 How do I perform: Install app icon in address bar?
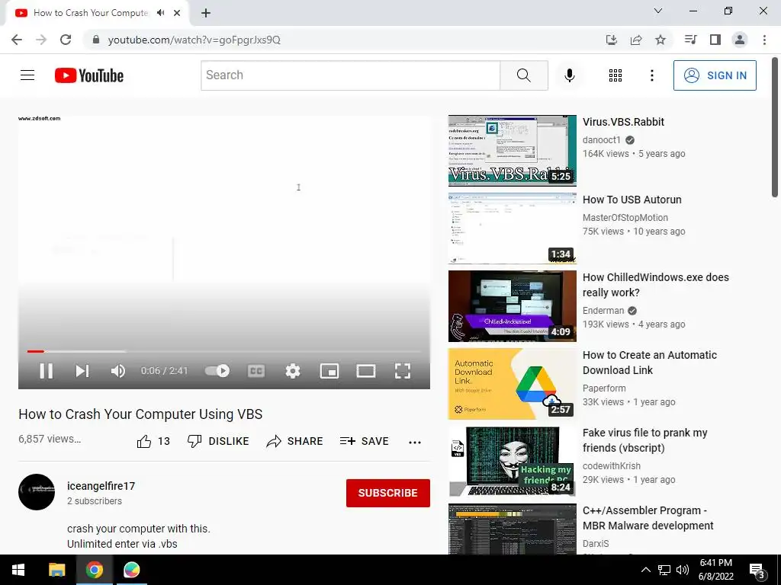pyautogui.click(x=612, y=40)
